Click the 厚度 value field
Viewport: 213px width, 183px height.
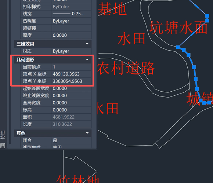(72, 36)
